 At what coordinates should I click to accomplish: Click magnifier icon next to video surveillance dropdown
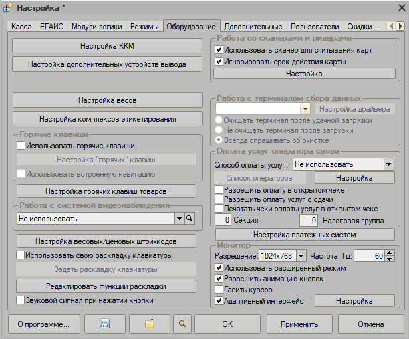coord(190,219)
